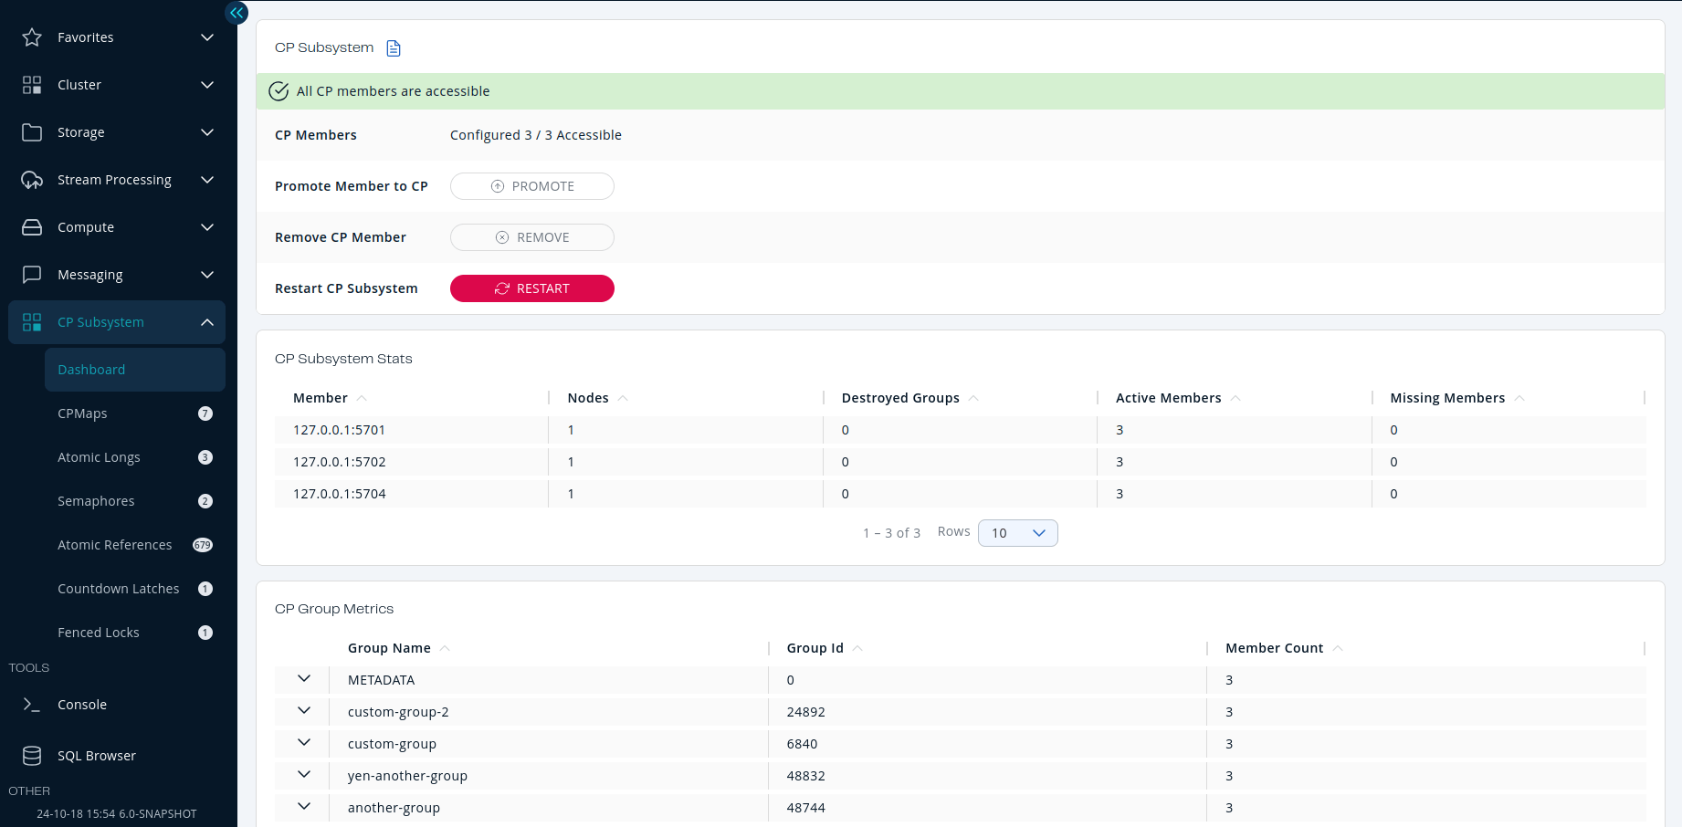
Task: Open CPMaps in the sidebar
Action: (83, 413)
